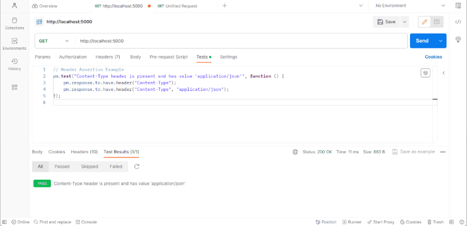Open the help icon in status bar
This screenshot has width=467, height=226.
[x=462, y=222]
